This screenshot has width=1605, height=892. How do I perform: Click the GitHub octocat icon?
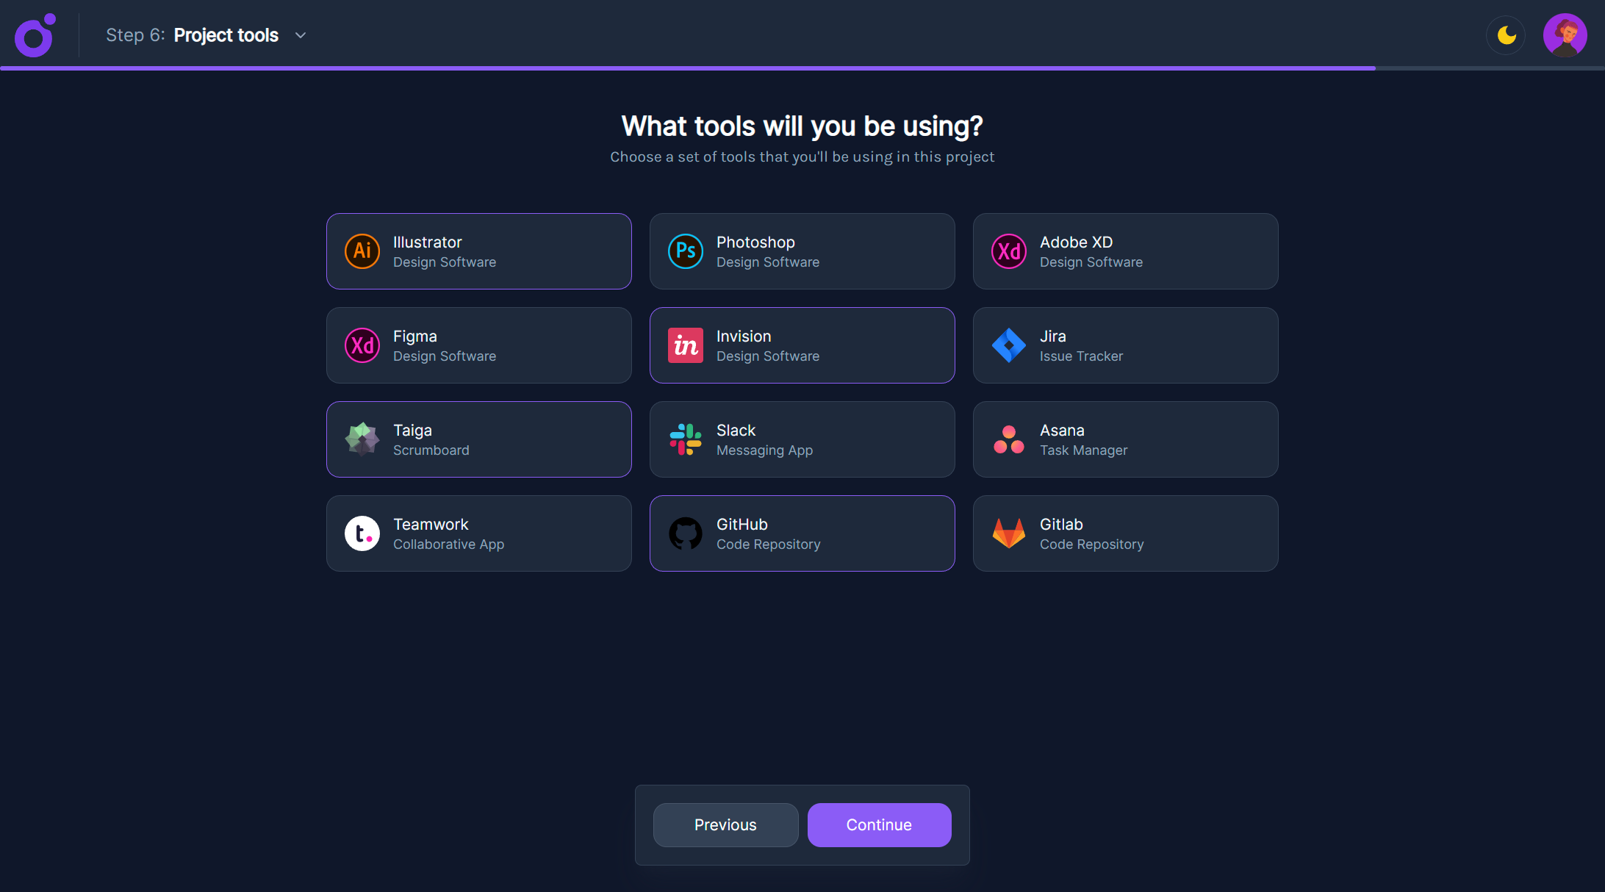pyautogui.click(x=686, y=533)
